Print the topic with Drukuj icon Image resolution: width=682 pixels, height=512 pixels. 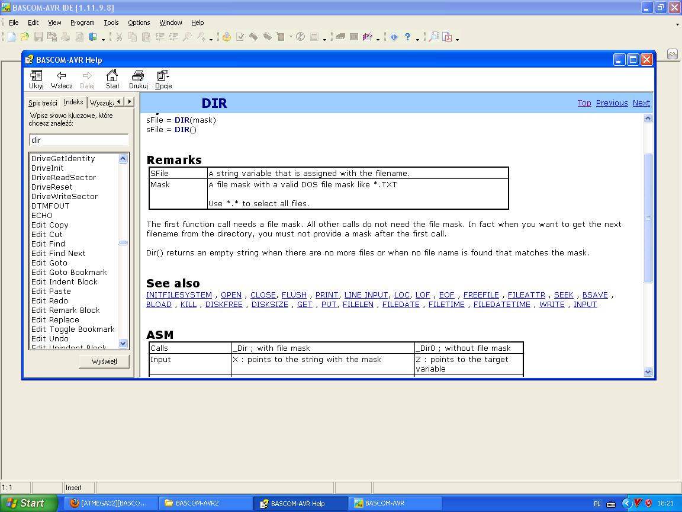coord(138,79)
